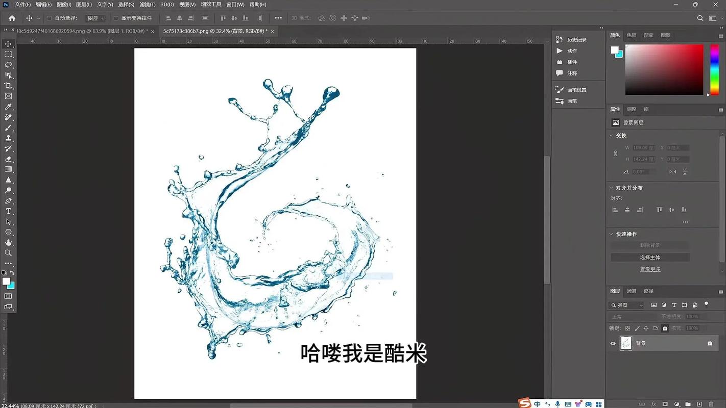Open the 画笔设置 panel
Viewport: 726px width, 408px height.
point(577,89)
